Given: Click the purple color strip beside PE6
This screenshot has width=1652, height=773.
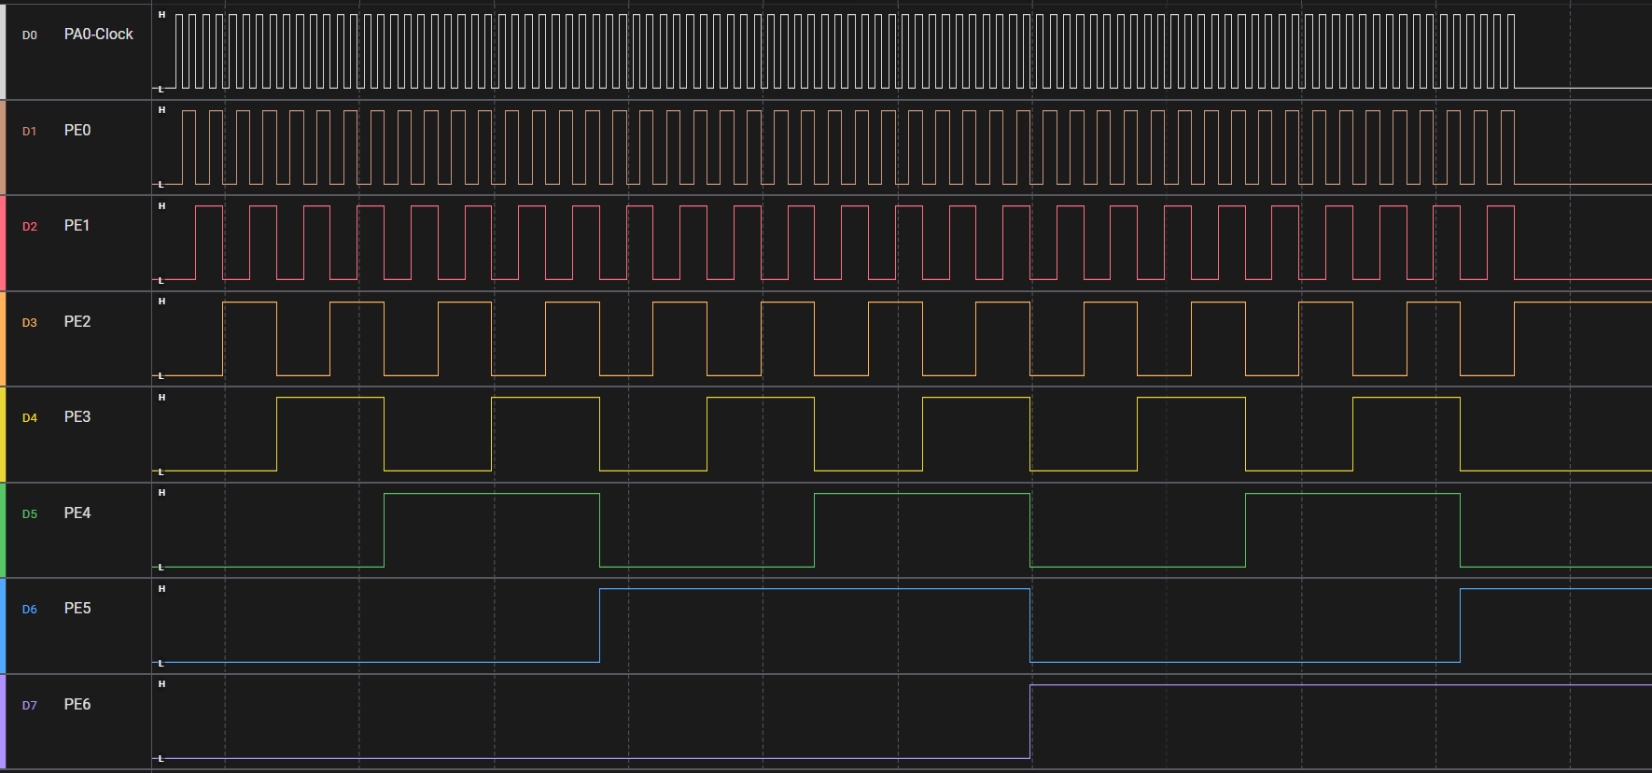Looking at the screenshot, I should pyautogui.click(x=3, y=722).
